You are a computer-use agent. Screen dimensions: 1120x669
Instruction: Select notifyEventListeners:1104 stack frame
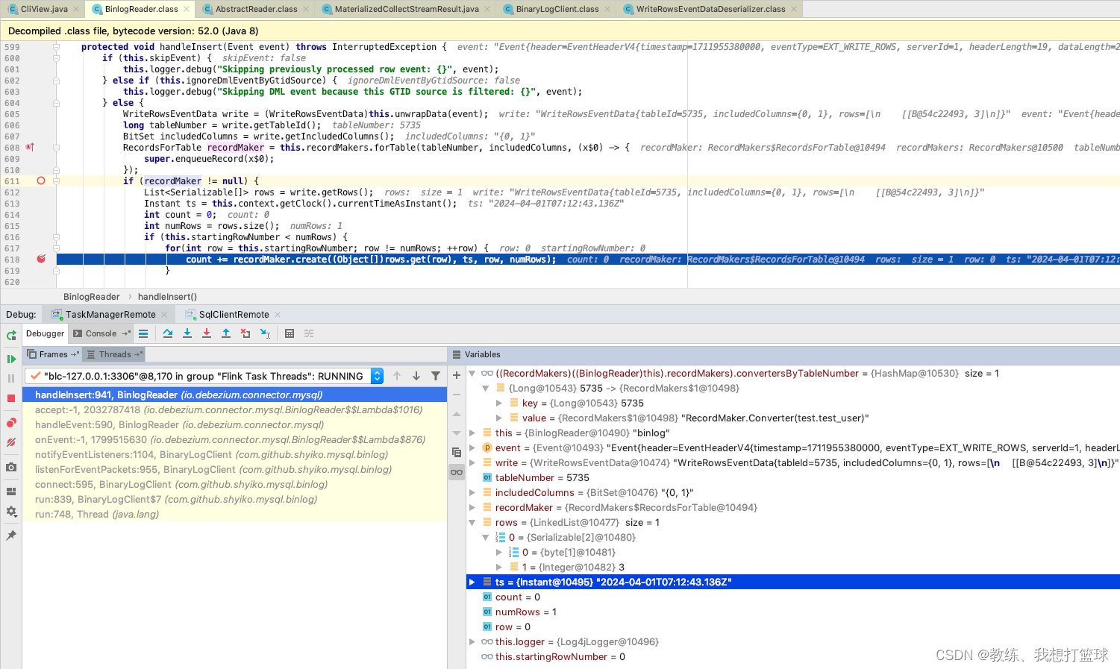pyautogui.click(x=235, y=454)
